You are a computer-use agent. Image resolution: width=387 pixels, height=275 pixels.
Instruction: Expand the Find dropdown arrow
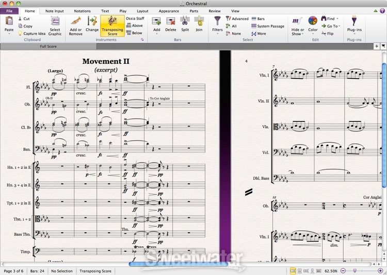(337, 19)
